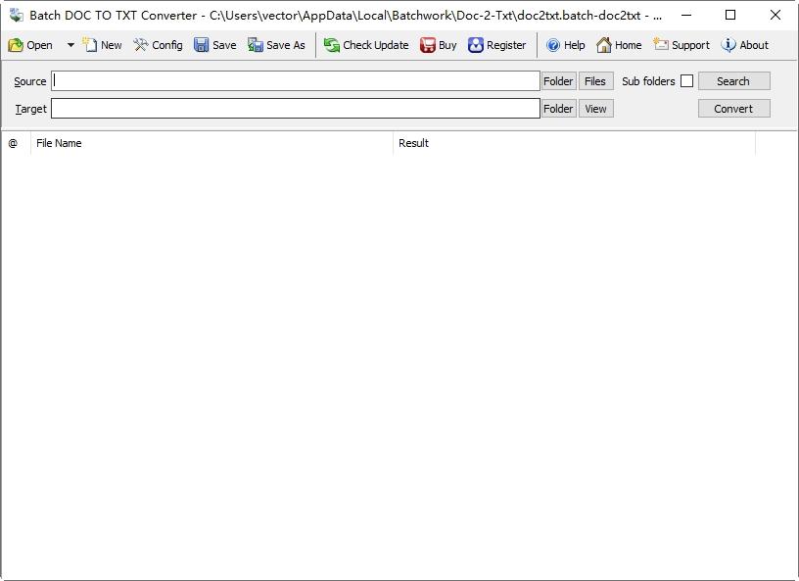The height and width of the screenshot is (581, 799).
Task: Enable the Sub folders checkbox
Action: point(687,81)
